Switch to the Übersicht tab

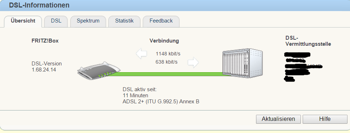23,21
